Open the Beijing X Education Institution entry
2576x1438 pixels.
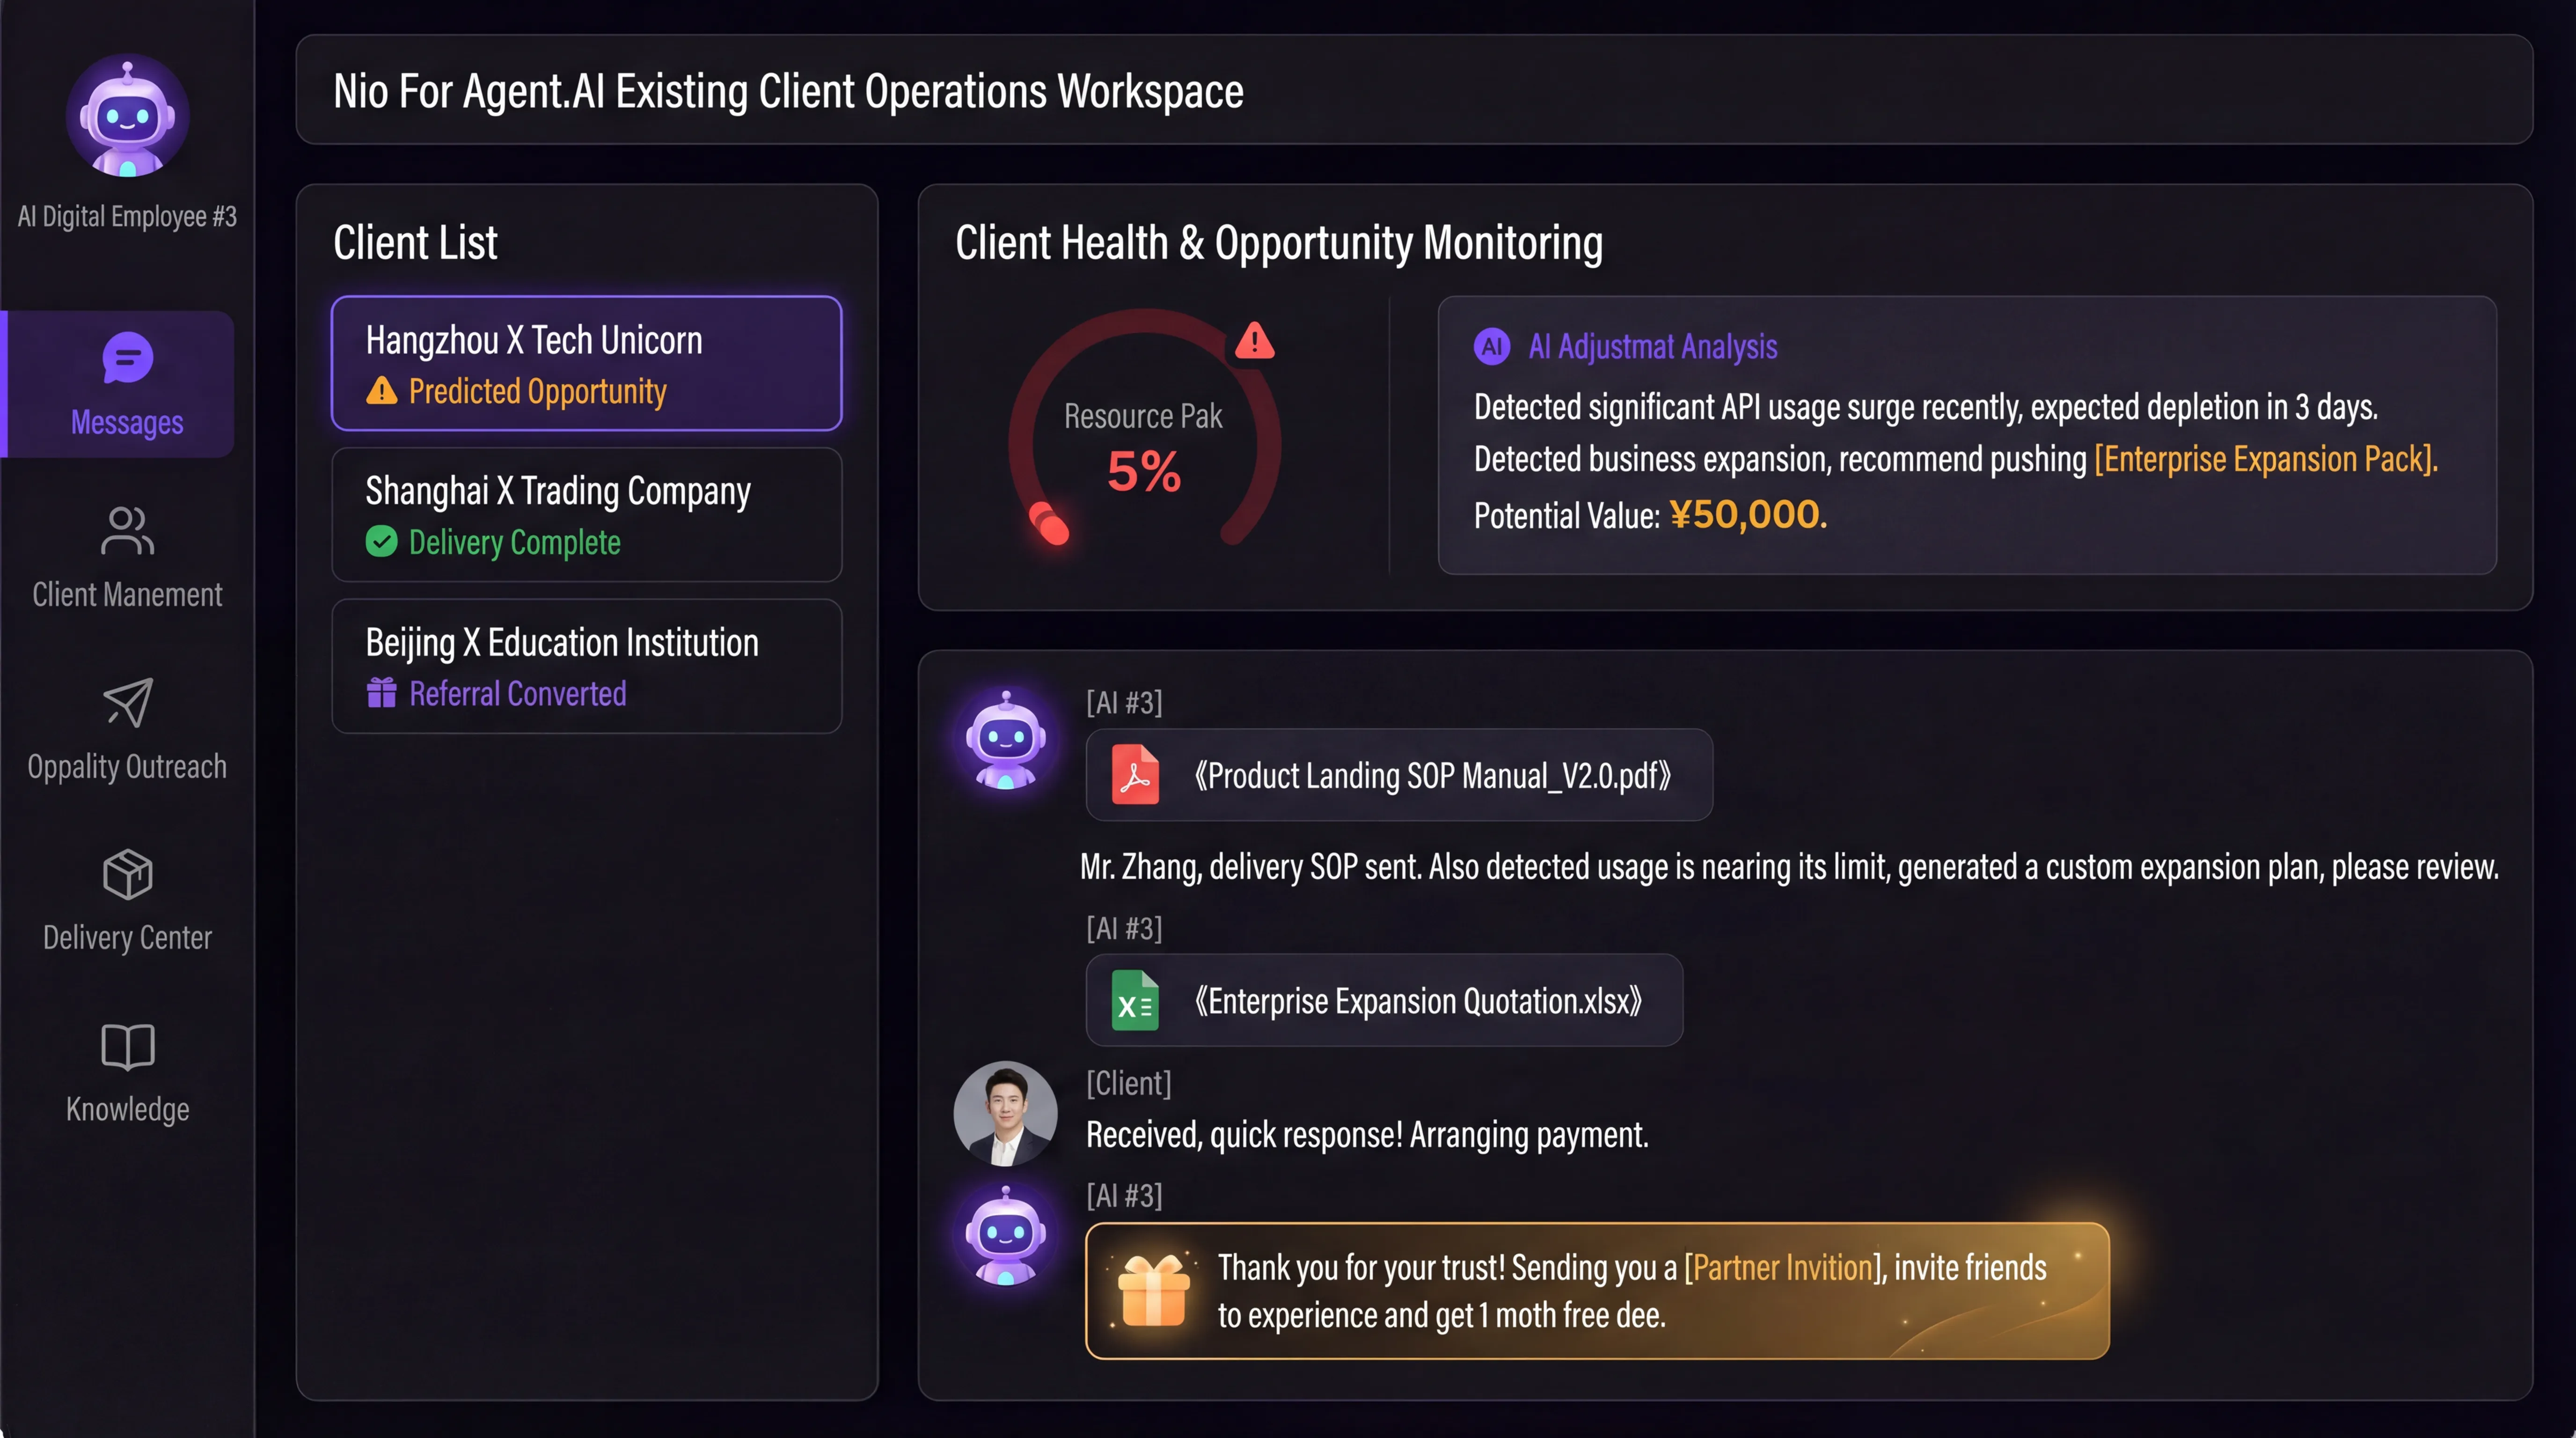pos(586,666)
